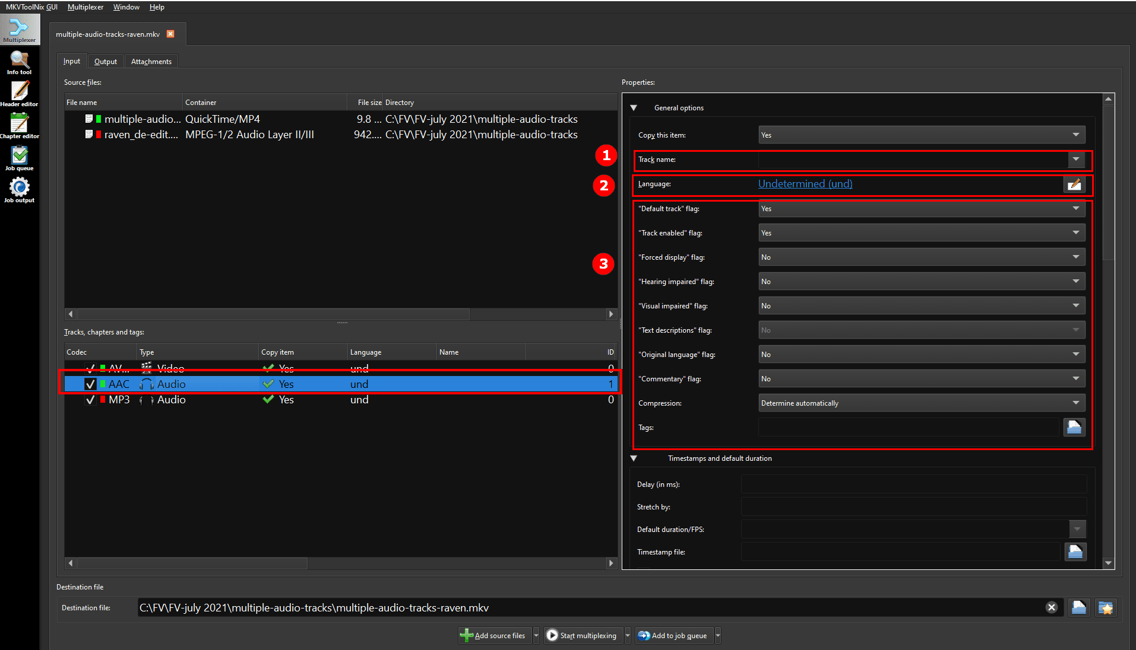Open the Track enabled flag dropdown
Image resolution: width=1136 pixels, height=650 pixels.
[x=922, y=232]
